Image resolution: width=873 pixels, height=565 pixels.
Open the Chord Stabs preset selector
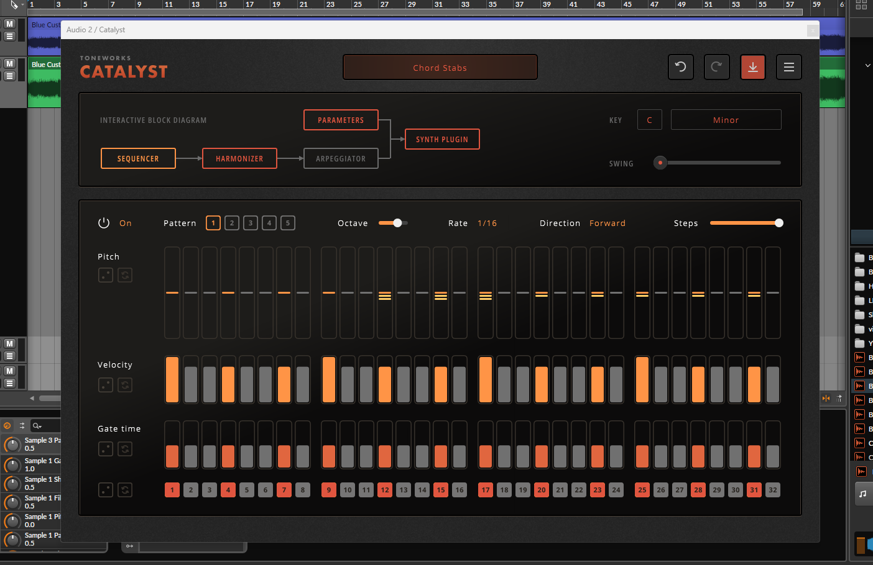pyautogui.click(x=440, y=68)
